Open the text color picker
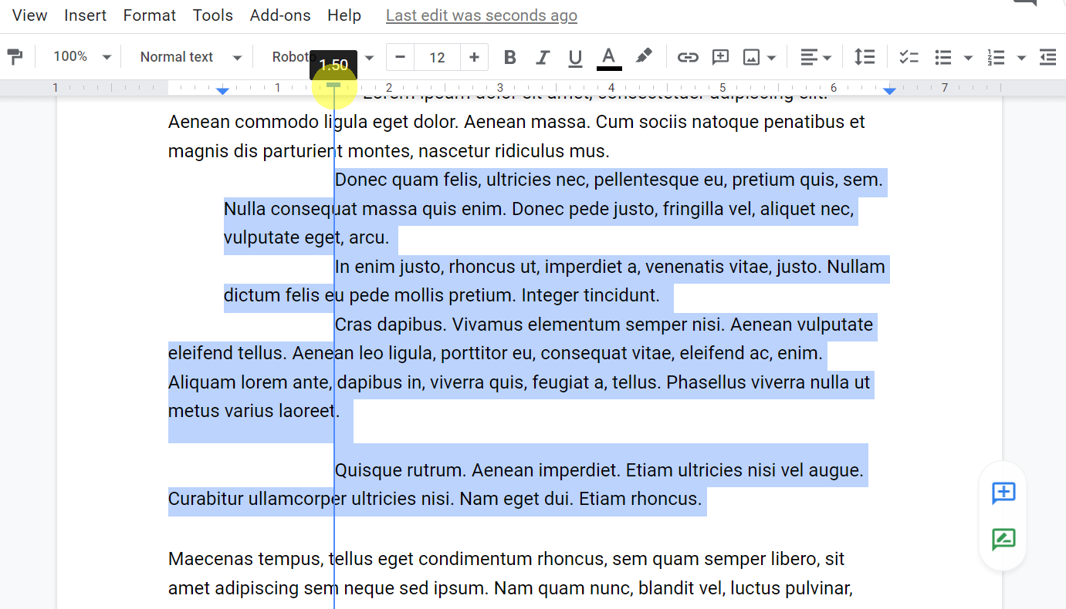The height and width of the screenshot is (609, 1066). pos(609,57)
